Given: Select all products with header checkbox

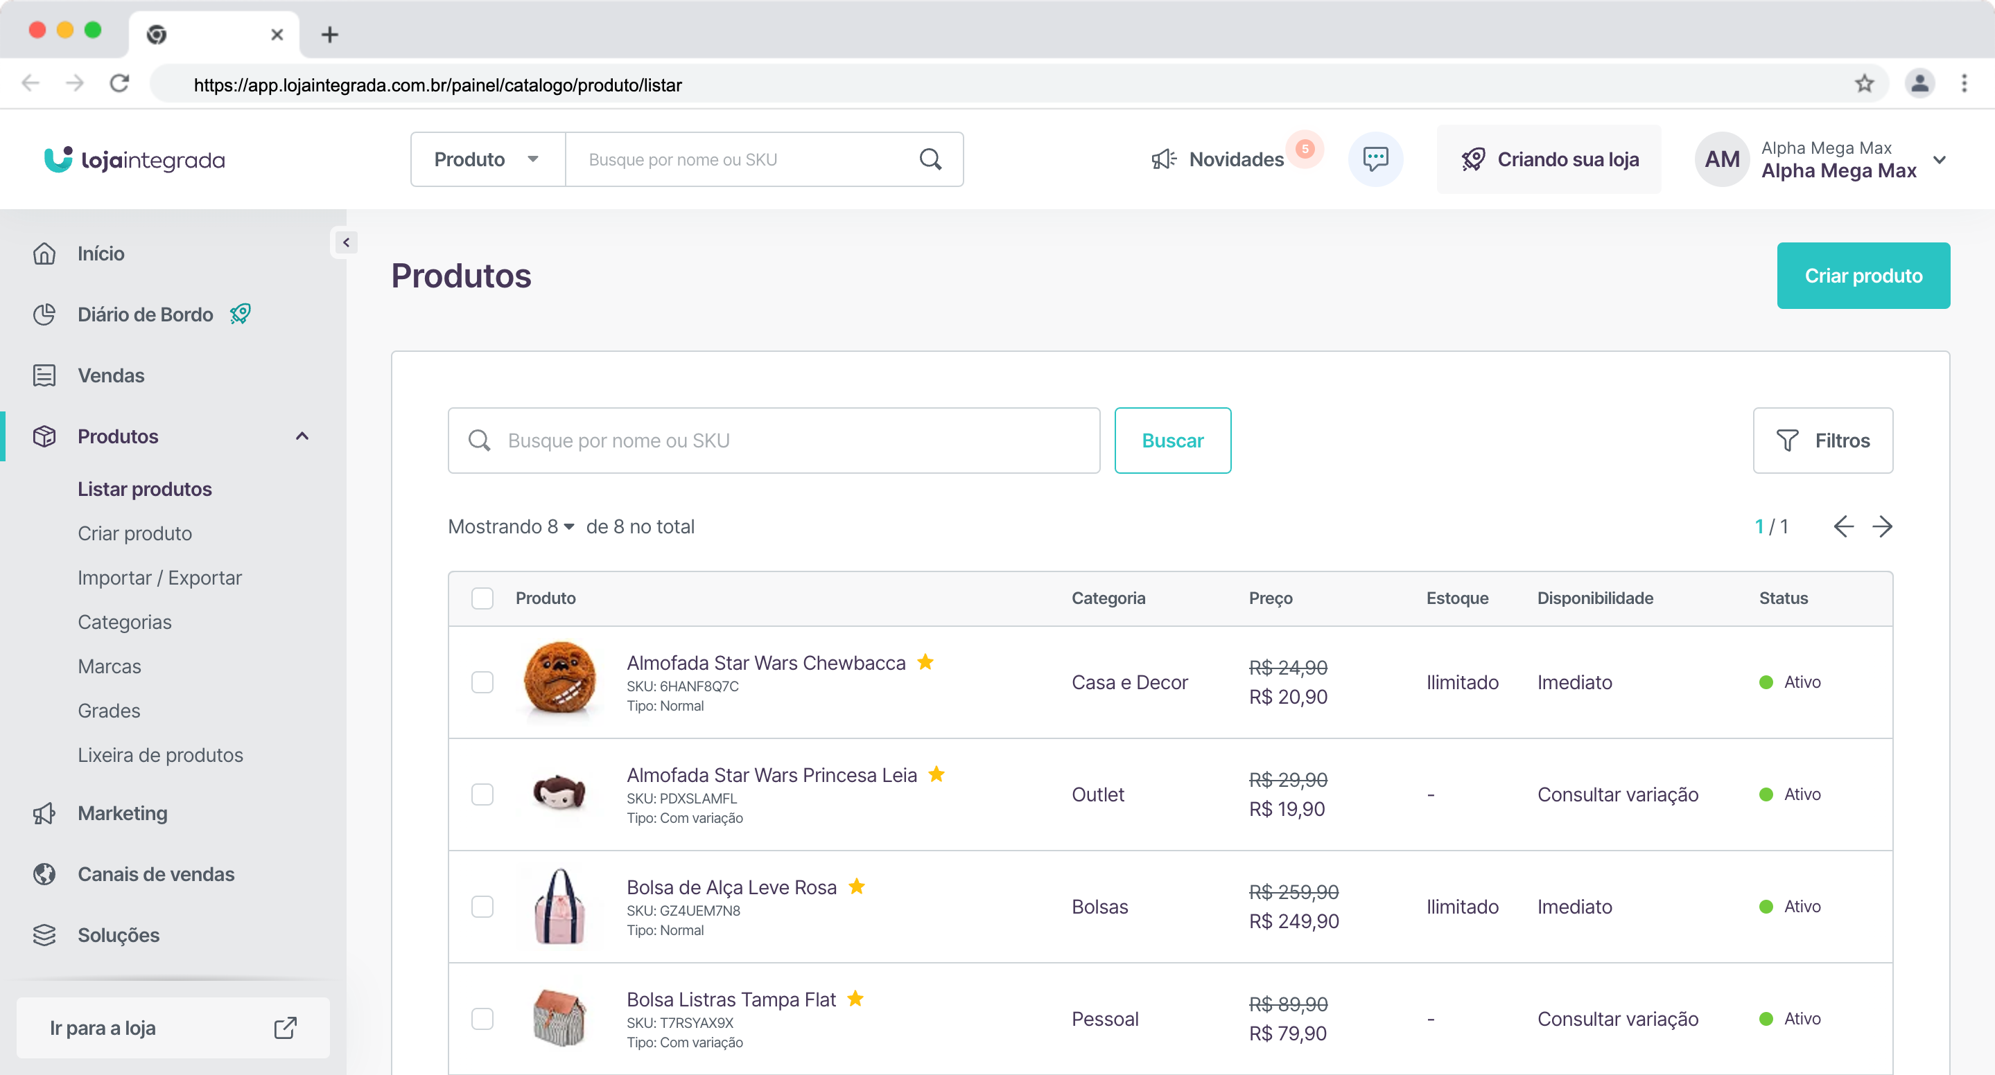Looking at the screenshot, I should 482,598.
